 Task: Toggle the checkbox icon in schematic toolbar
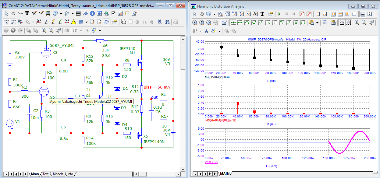[113, 13]
